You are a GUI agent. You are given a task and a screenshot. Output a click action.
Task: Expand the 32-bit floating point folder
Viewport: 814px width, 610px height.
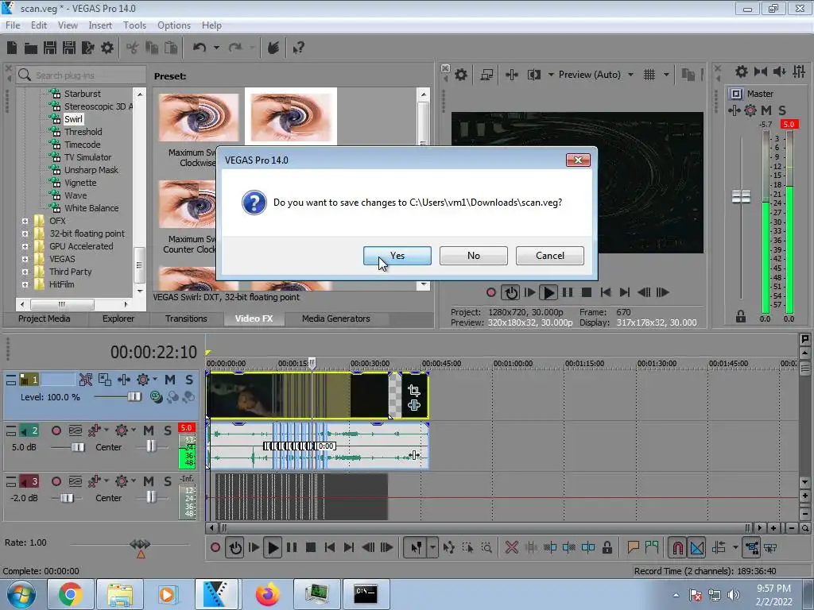pos(25,234)
